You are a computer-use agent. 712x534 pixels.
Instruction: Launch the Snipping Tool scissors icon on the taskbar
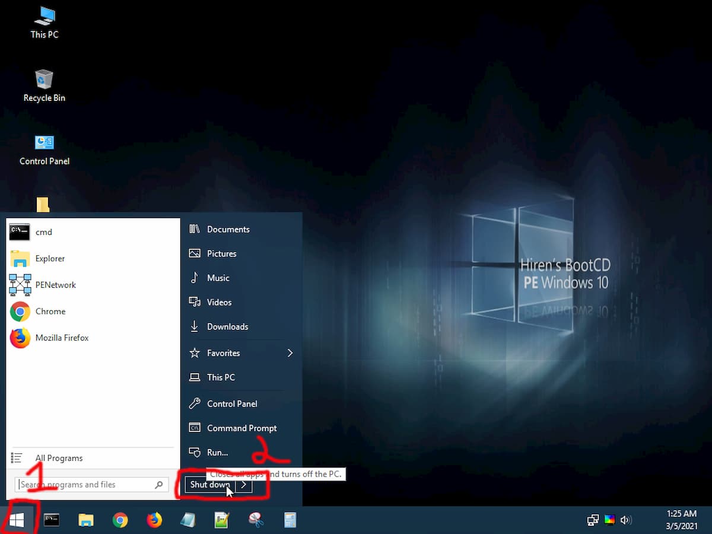click(x=256, y=520)
